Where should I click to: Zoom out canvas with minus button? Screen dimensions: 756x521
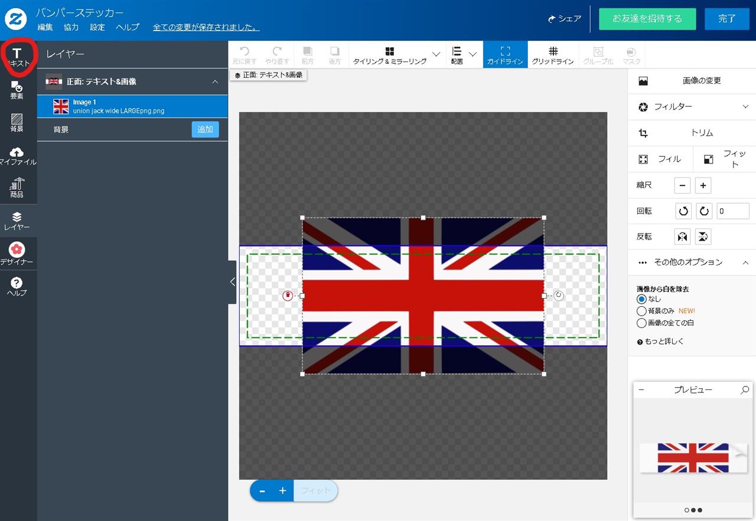point(262,491)
